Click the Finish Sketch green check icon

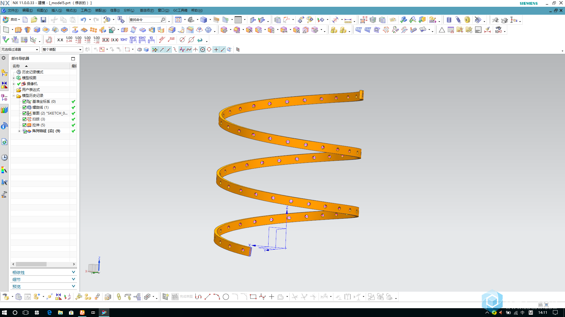click(6, 39)
